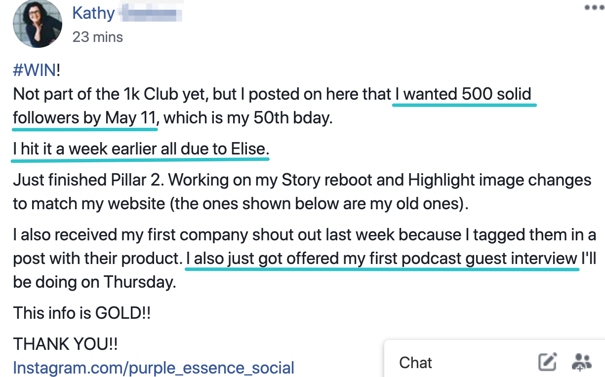Click the create group chat icon
Image resolution: width=605 pixels, height=377 pixels.
click(x=581, y=362)
